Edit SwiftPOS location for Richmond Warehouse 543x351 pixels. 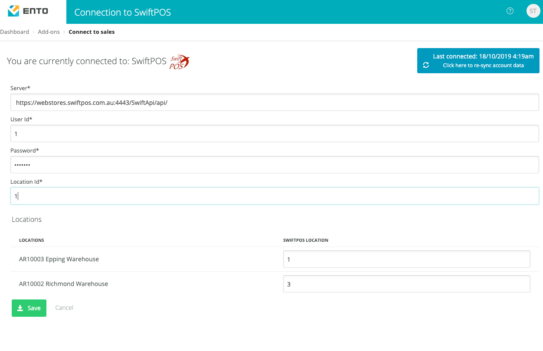(x=407, y=284)
